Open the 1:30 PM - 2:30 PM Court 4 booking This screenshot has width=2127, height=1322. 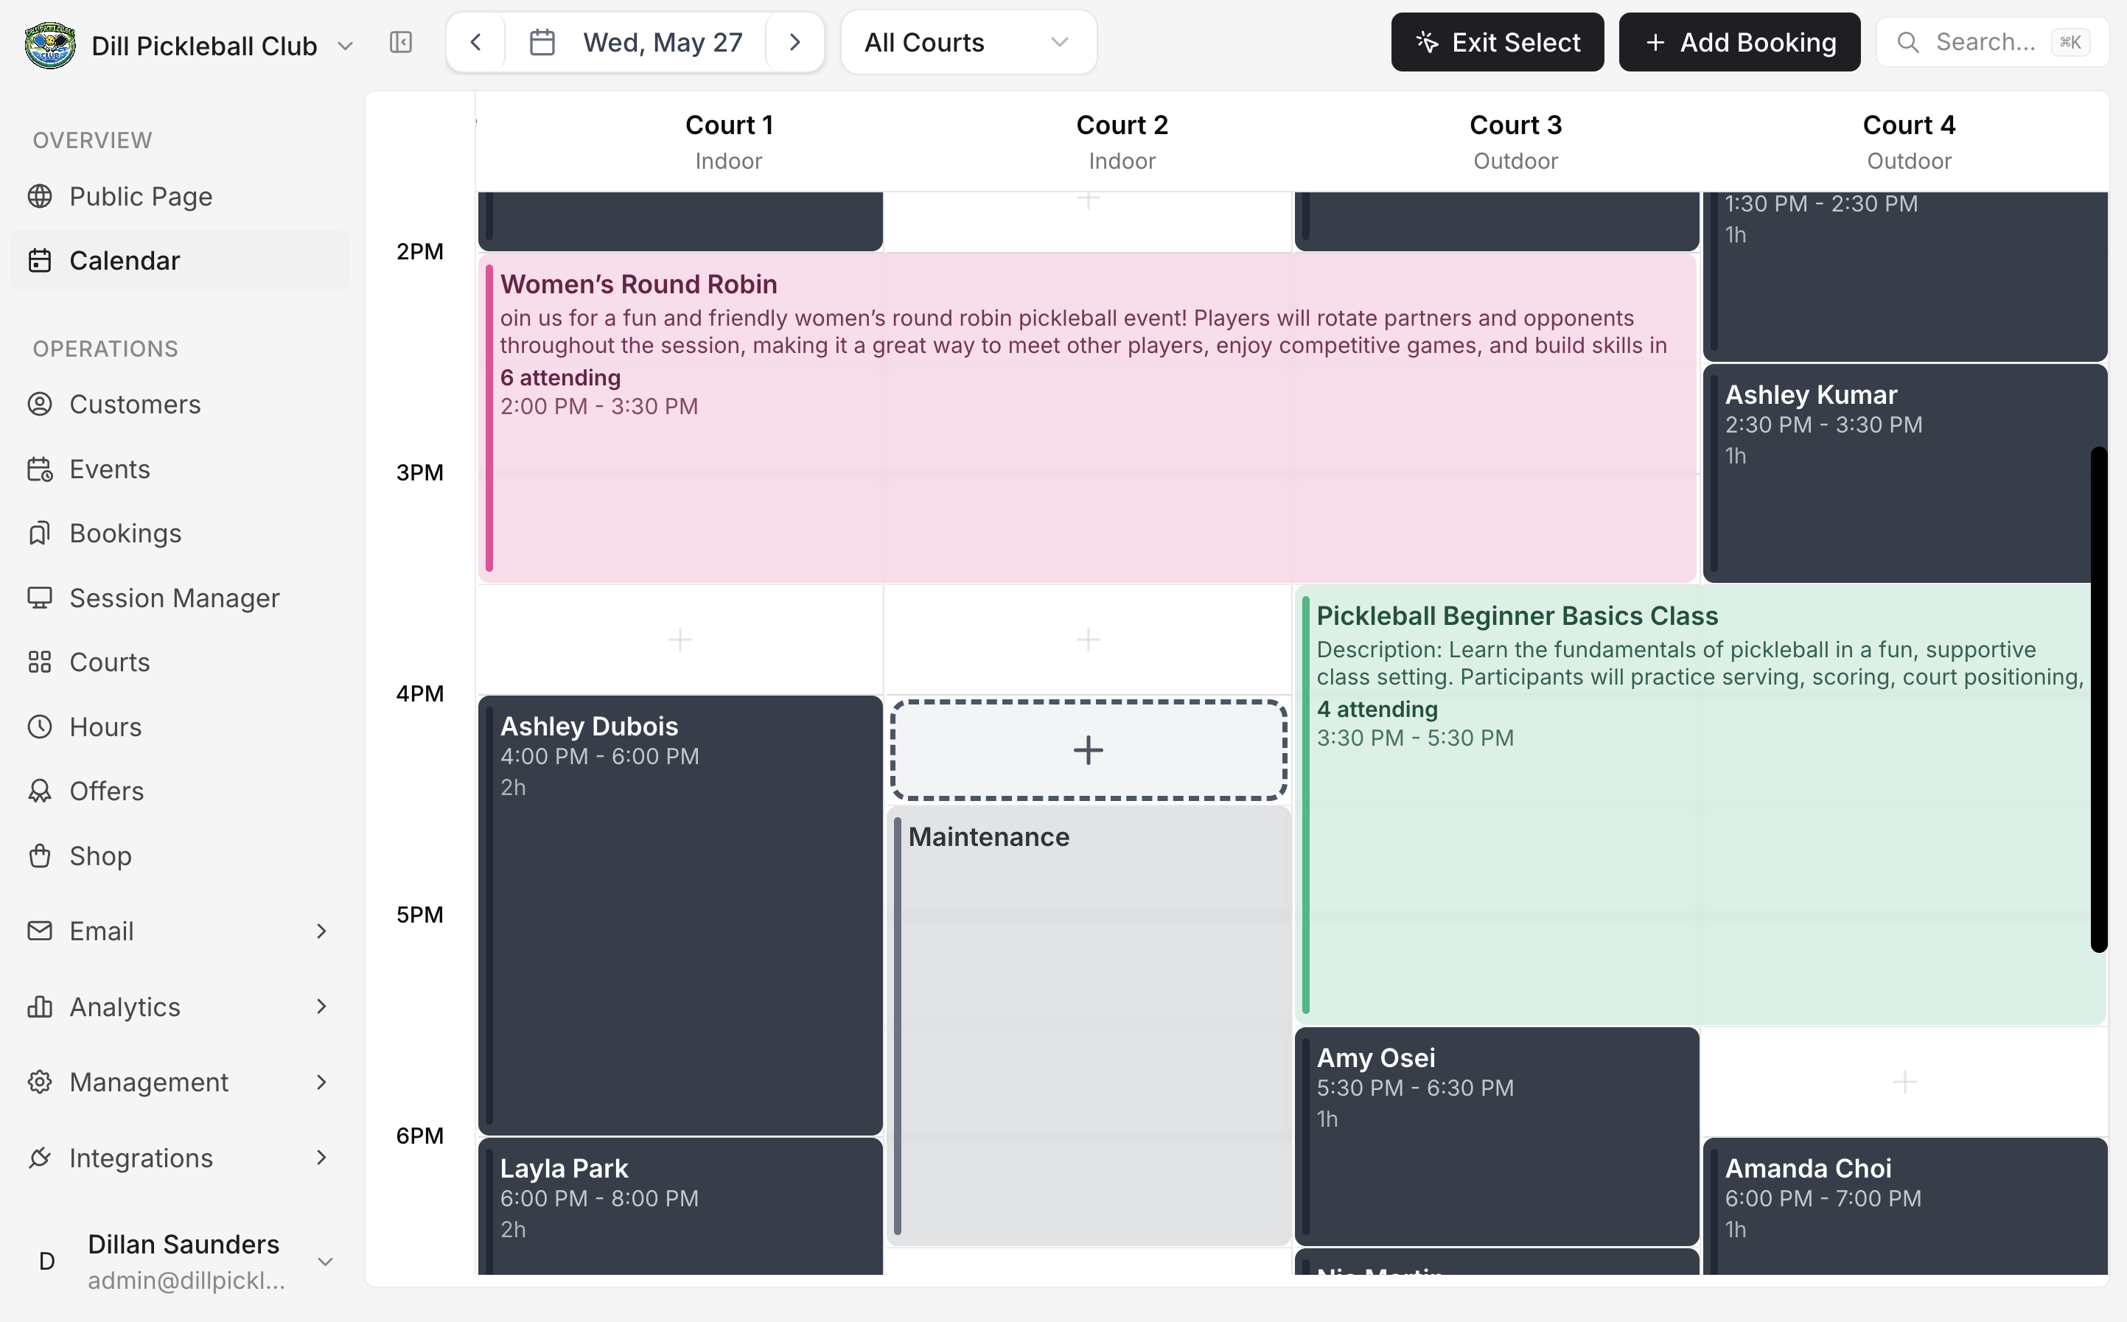click(x=1904, y=276)
